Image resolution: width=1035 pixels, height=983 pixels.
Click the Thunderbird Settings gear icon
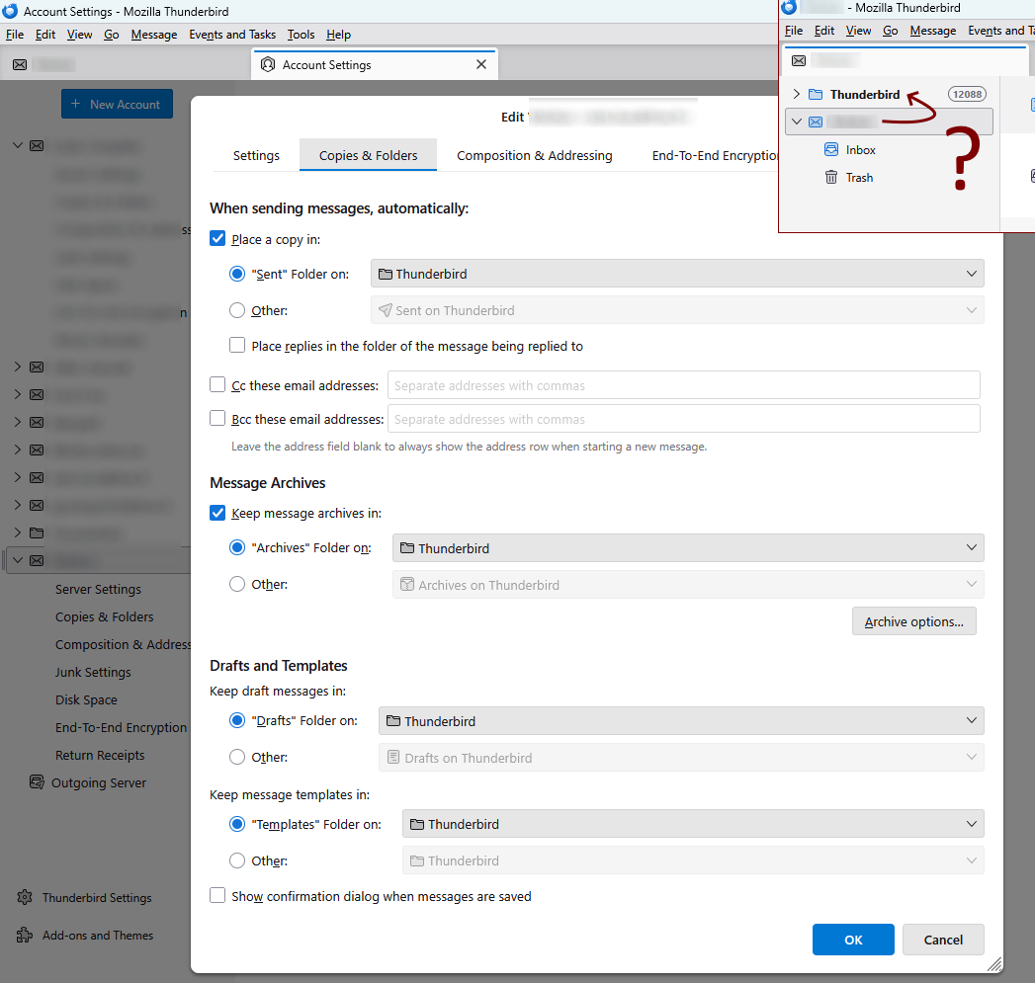tap(25, 897)
